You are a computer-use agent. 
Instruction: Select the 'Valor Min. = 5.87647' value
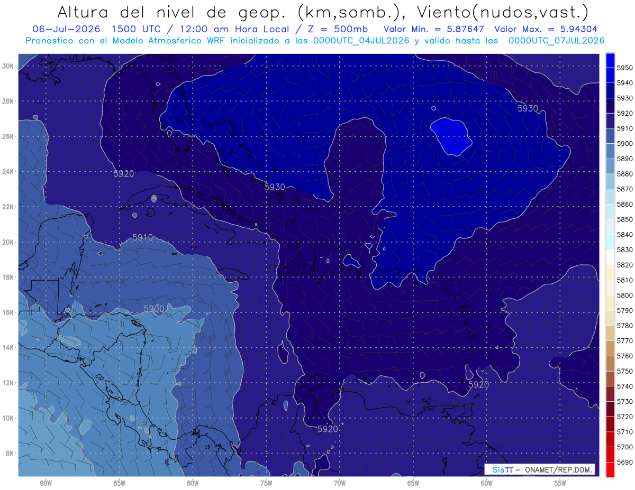[435, 30]
